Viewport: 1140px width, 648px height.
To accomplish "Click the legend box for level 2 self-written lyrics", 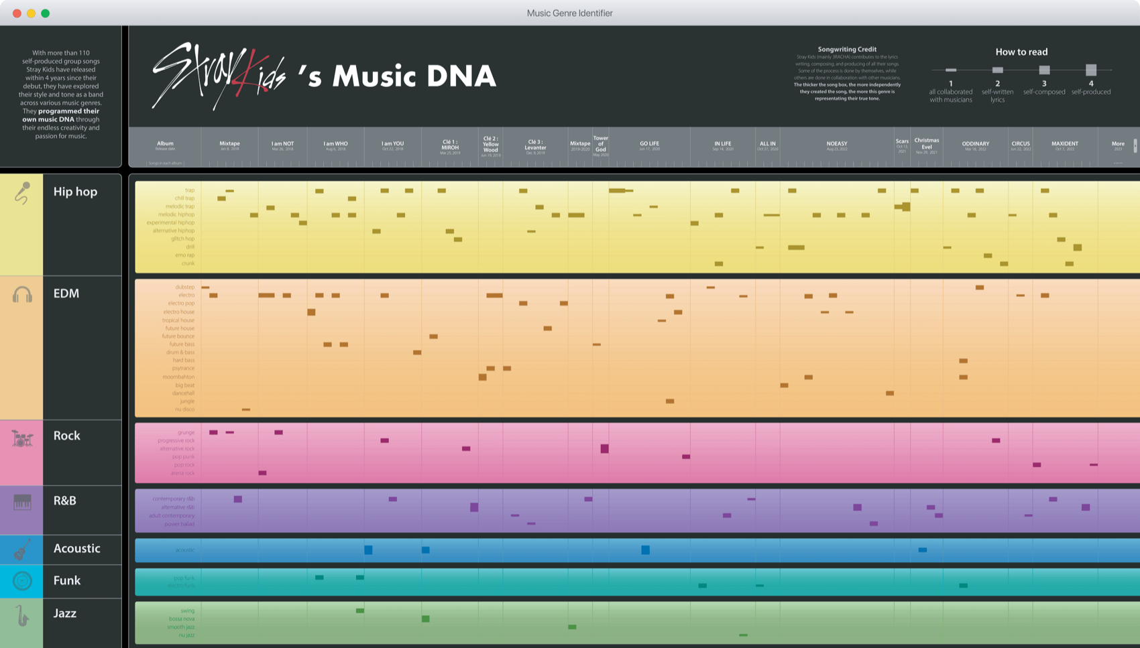I will click(x=998, y=70).
